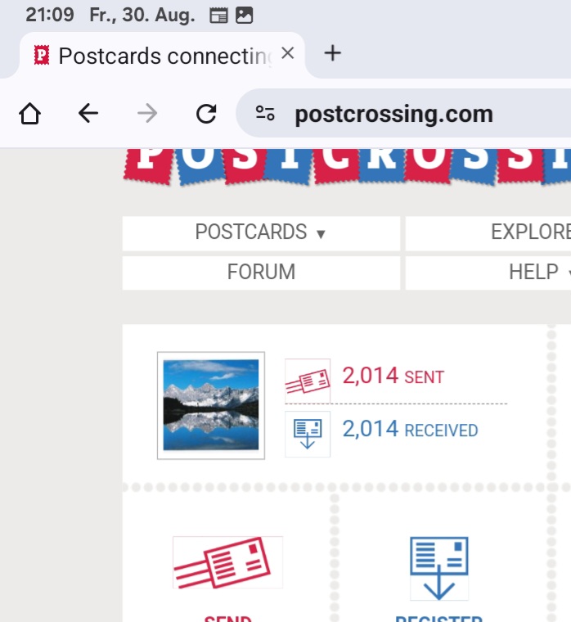This screenshot has width=571, height=622.
Task: Open the mountain lake profile picture
Action: click(x=211, y=405)
